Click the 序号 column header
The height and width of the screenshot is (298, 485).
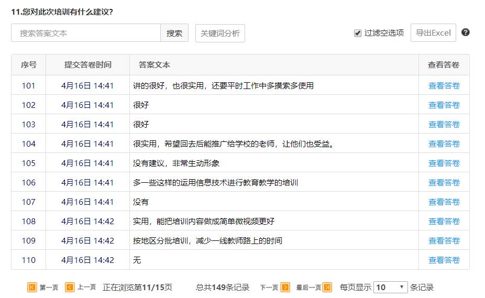tap(29, 65)
